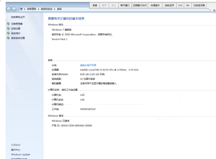Open the recent pages dropdown after Forward
This screenshot has height=159, width=216.
(18, 9)
